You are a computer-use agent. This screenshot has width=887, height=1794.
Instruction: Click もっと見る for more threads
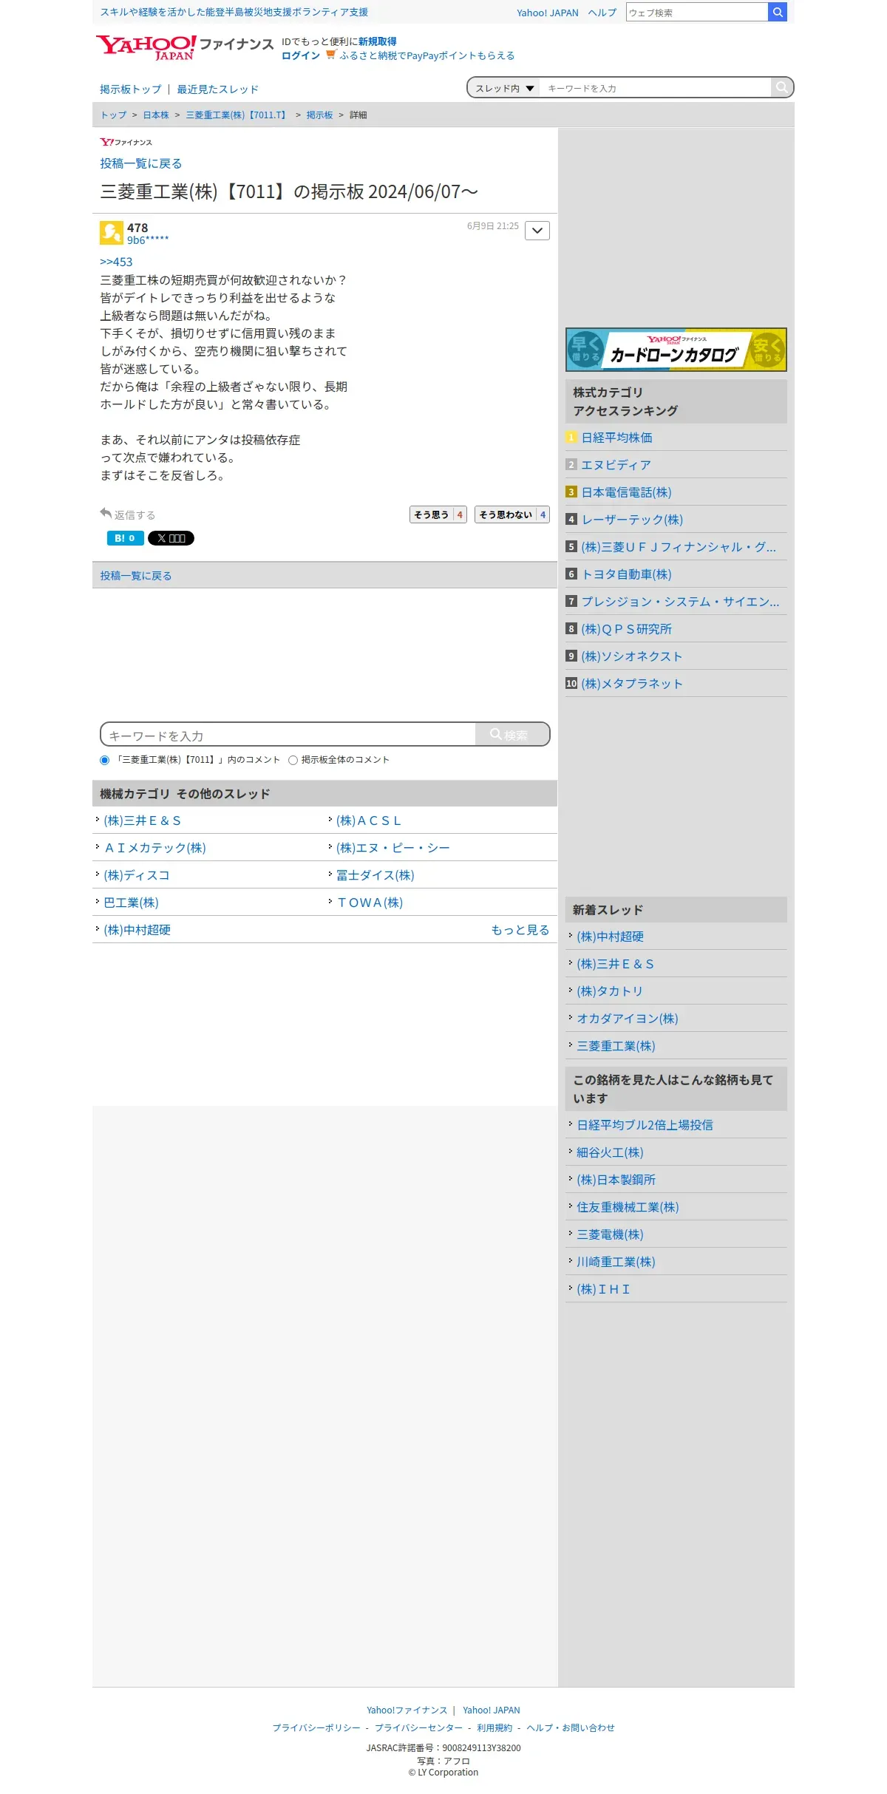(520, 930)
